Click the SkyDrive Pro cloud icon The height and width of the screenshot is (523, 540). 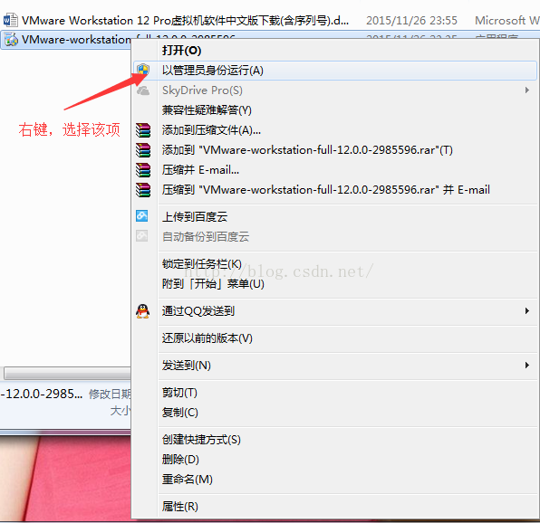point(142,90)
